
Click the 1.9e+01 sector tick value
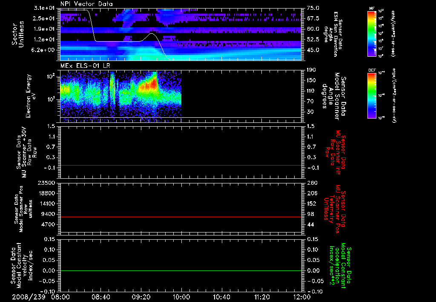coord(44,29)
